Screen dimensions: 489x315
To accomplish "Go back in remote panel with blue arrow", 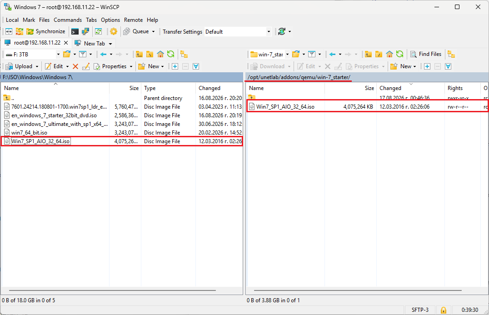I will pyautogui.click(x=333, y=54).
